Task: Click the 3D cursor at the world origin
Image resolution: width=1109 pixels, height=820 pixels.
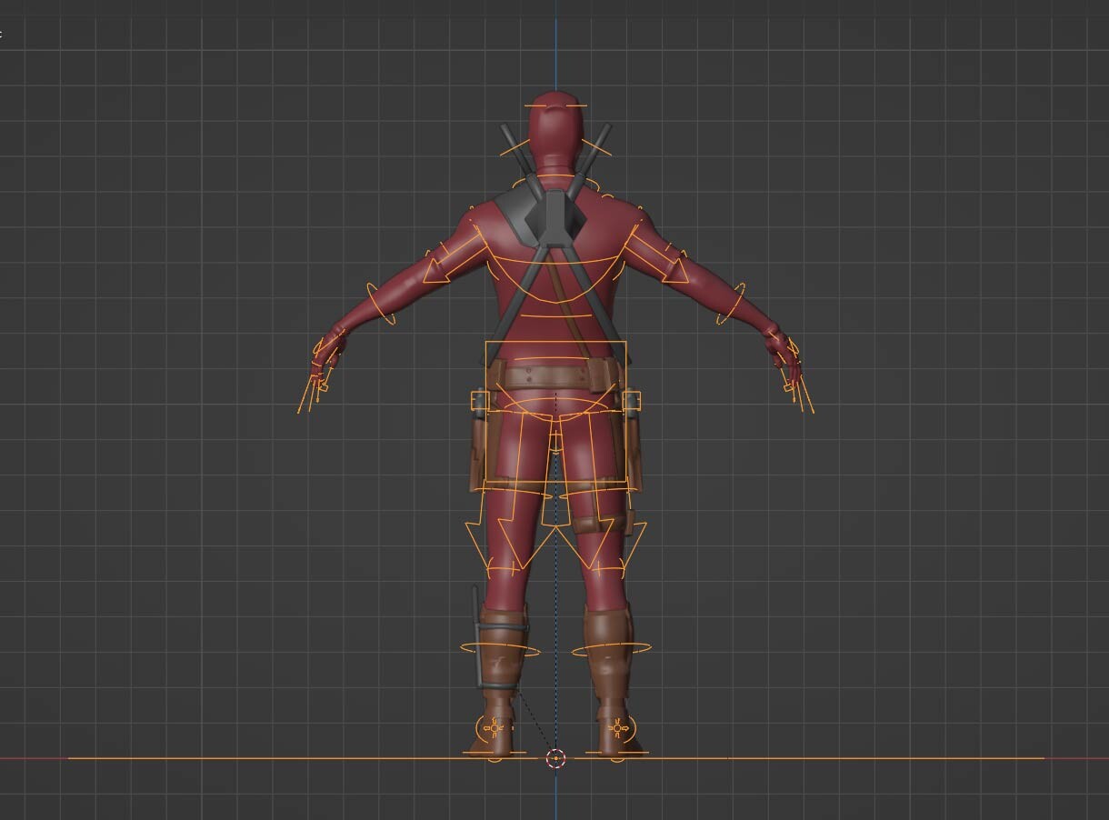Action: pos(556,758)
